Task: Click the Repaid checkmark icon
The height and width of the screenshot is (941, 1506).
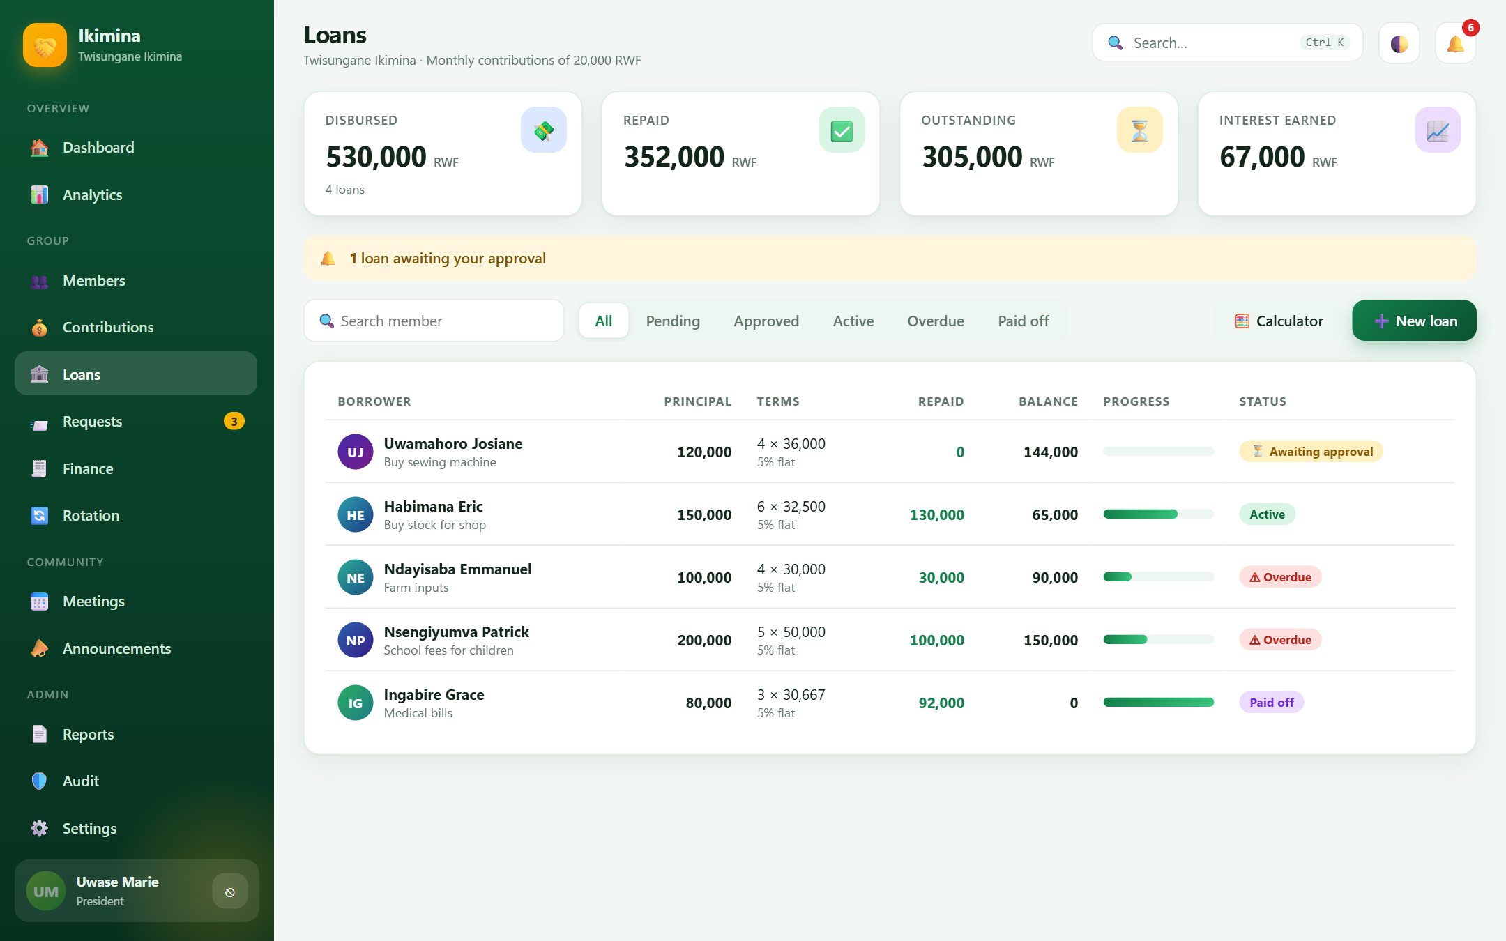Action: (x=842, y=130)
